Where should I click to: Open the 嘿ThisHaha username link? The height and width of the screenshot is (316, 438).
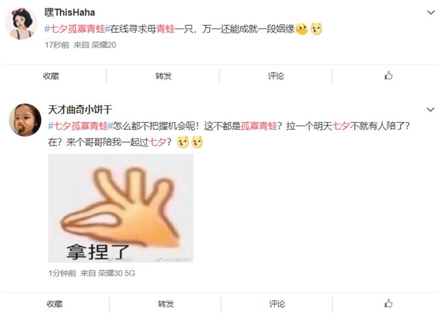click(70, 12)
